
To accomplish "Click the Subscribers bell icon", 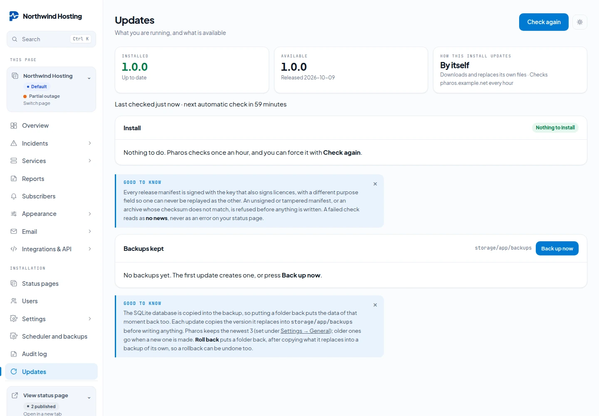I will tap(14, 196).
